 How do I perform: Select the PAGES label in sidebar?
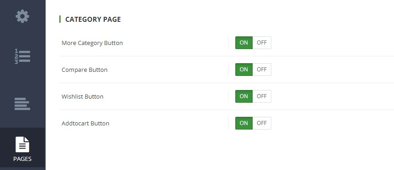click(x=22, y=159)
